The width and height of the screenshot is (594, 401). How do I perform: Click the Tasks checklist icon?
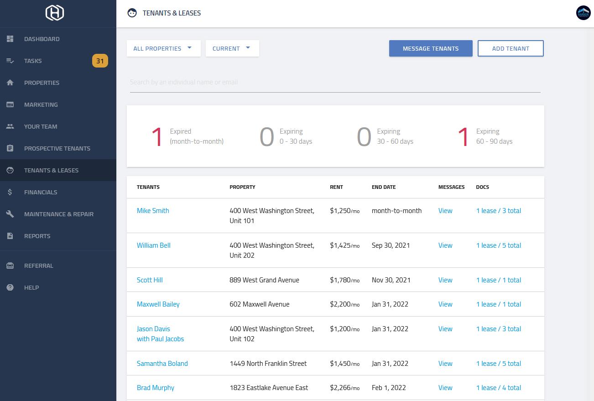[x=10, y=61]
